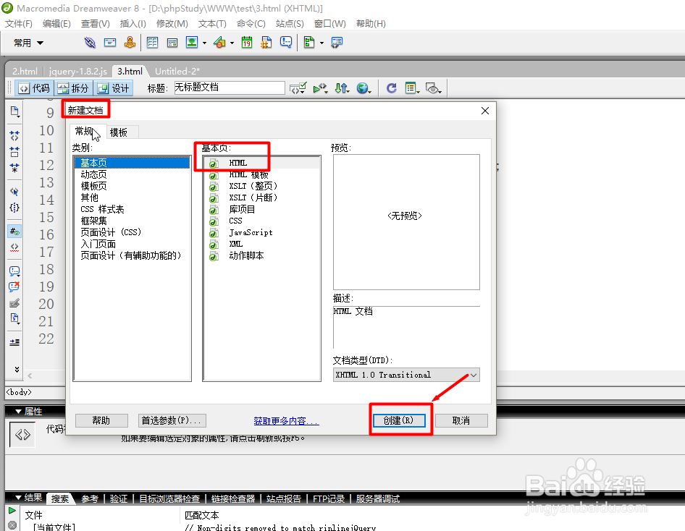Click the Remove Comment icon
The height and width of the screenshot is (531, 685).
14,286
